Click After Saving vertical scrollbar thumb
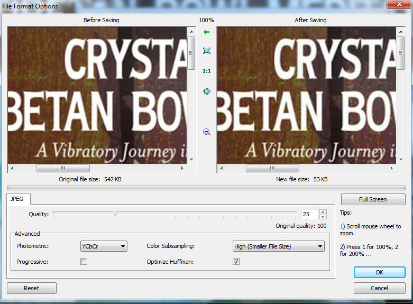The width and height of the screenshot is (413, 304). pos(401,53)
